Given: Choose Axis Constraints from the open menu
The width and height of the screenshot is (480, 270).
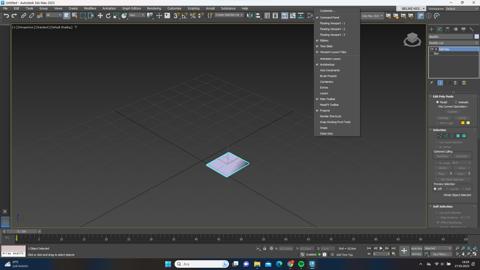Looking at the screenshot, I should [329, 70].
